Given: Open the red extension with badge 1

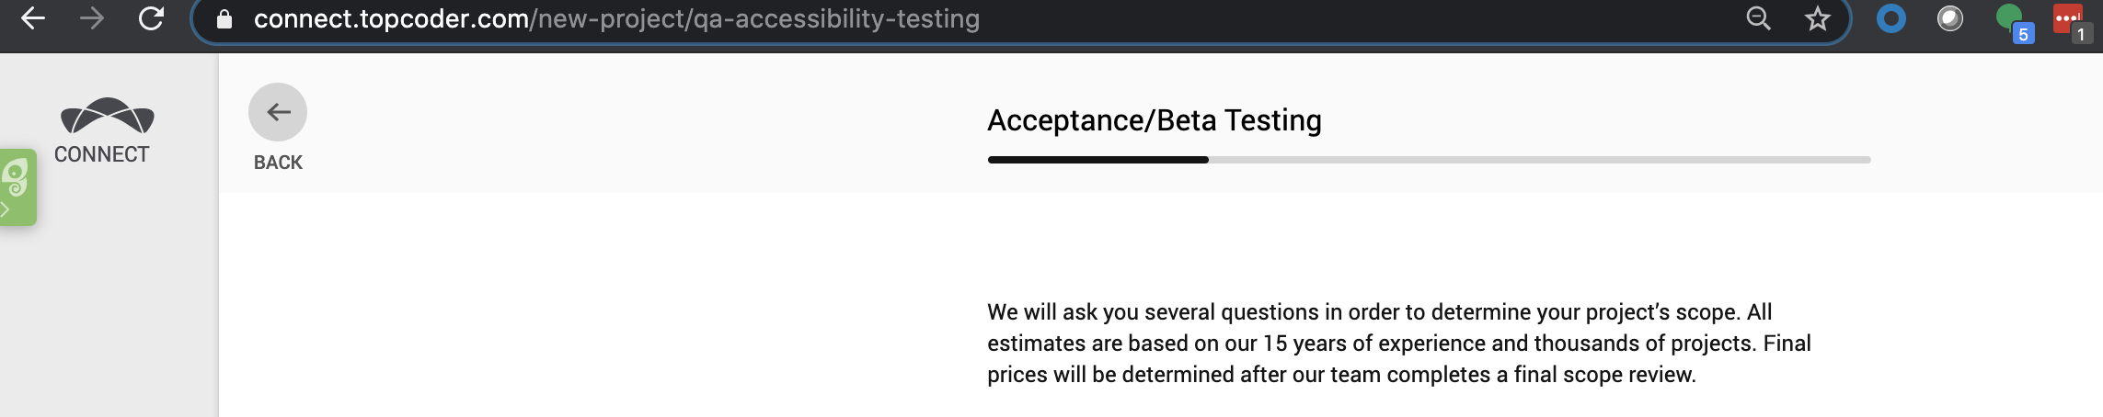Looking at the screenshot, I should pyautogui.click(x=2067, y=20).
